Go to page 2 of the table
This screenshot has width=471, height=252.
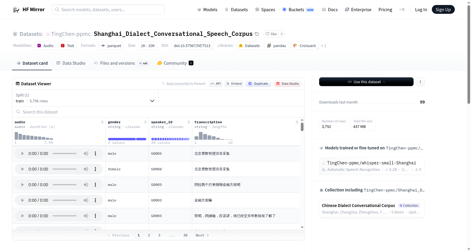coord(149,235)
